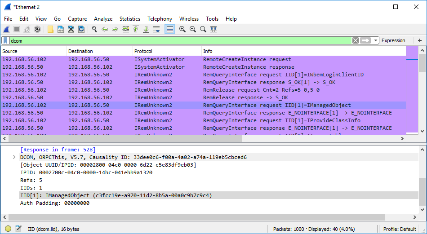
Task: Open the Telephony menu
Action: click(160, 19)
